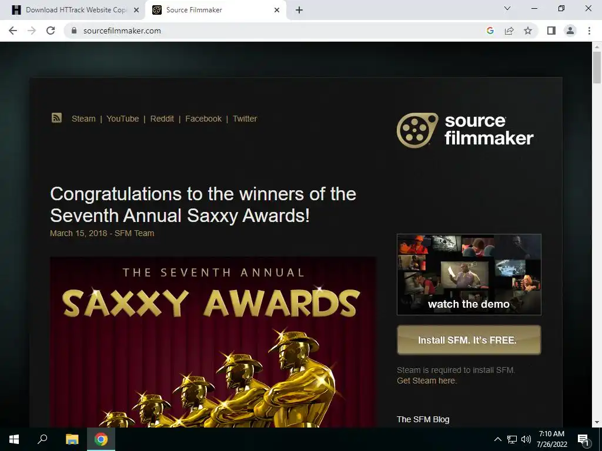Screen dimensions: 602x451
Task: Open the notification center icon
Action: pos(583,440)
